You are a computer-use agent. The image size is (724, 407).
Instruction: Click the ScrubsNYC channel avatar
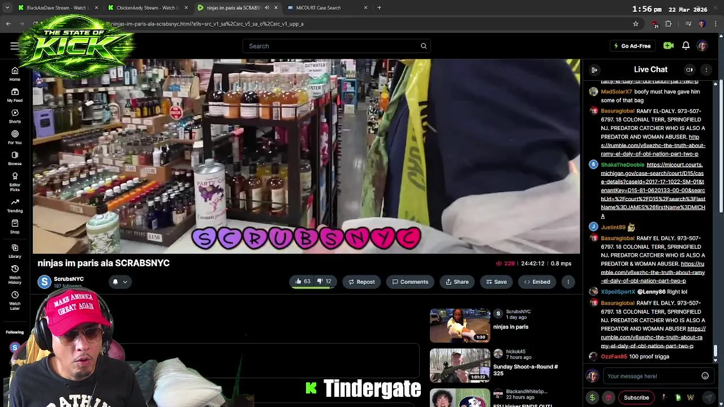(44, 282)
